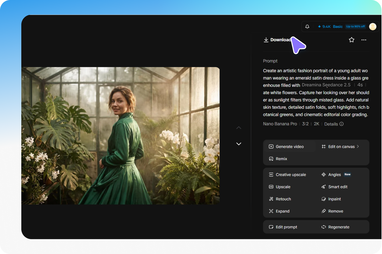Image resolution: width=382 pixels, height=254 pixels.
Task: Click the Dreamina Seedance 2.5 label
Action: [326, 85]
